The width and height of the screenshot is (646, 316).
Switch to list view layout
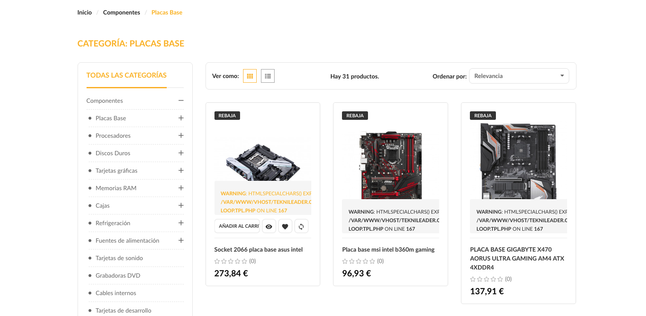[x=268, y=76]
